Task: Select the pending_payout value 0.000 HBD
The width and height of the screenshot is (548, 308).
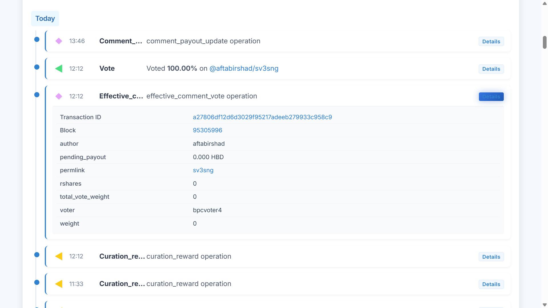Action: coord(208,157)
